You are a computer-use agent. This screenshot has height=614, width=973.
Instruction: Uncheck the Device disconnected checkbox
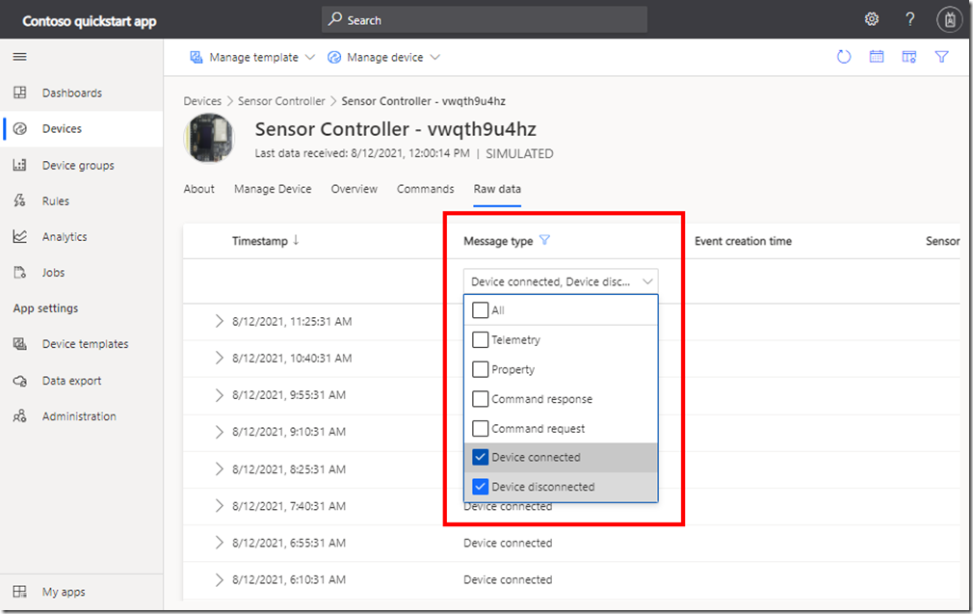tap(481, 487)
